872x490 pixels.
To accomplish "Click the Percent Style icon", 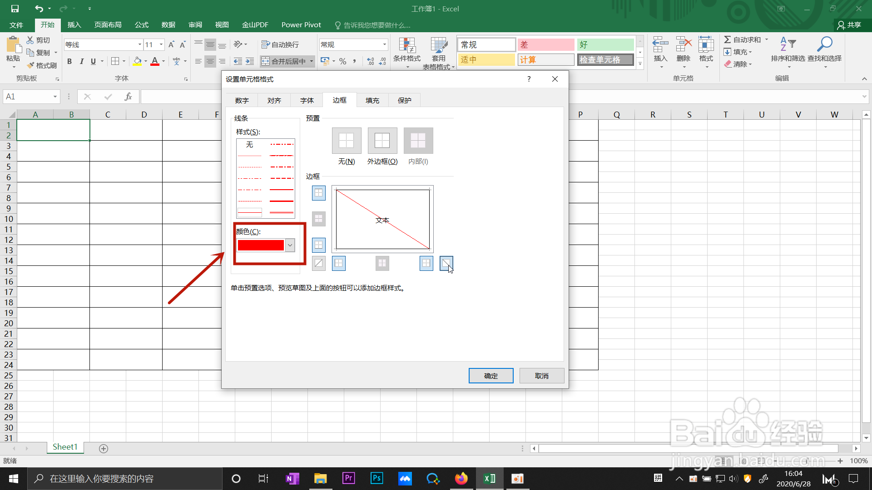I will (x=343, y=61).
